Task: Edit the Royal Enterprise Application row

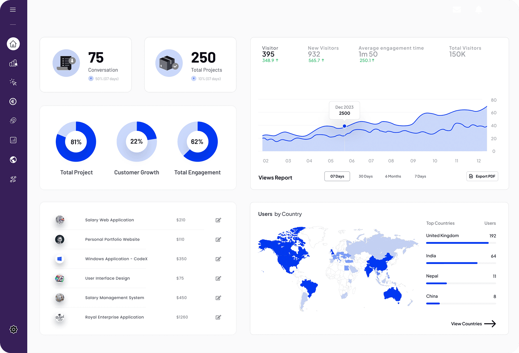Action: pos(218,317)
